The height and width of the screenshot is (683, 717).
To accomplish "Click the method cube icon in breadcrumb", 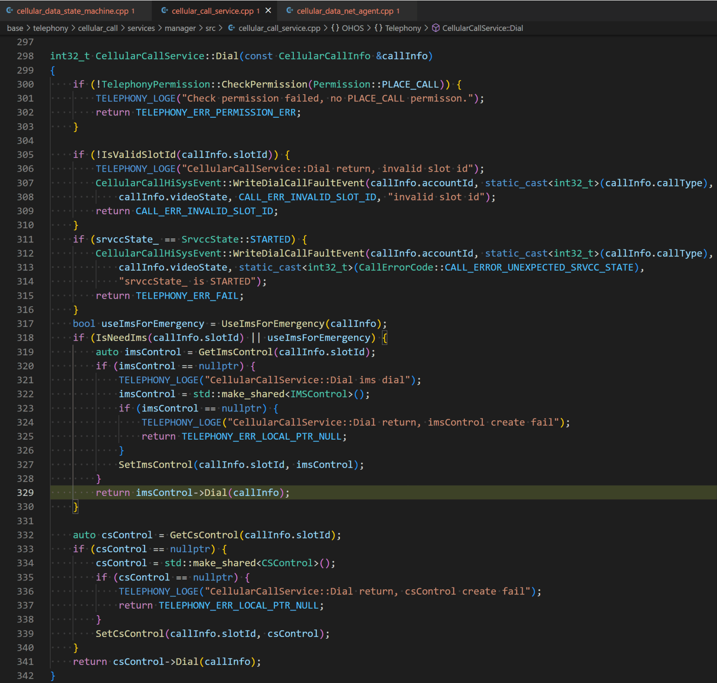I will coord(436,28).
